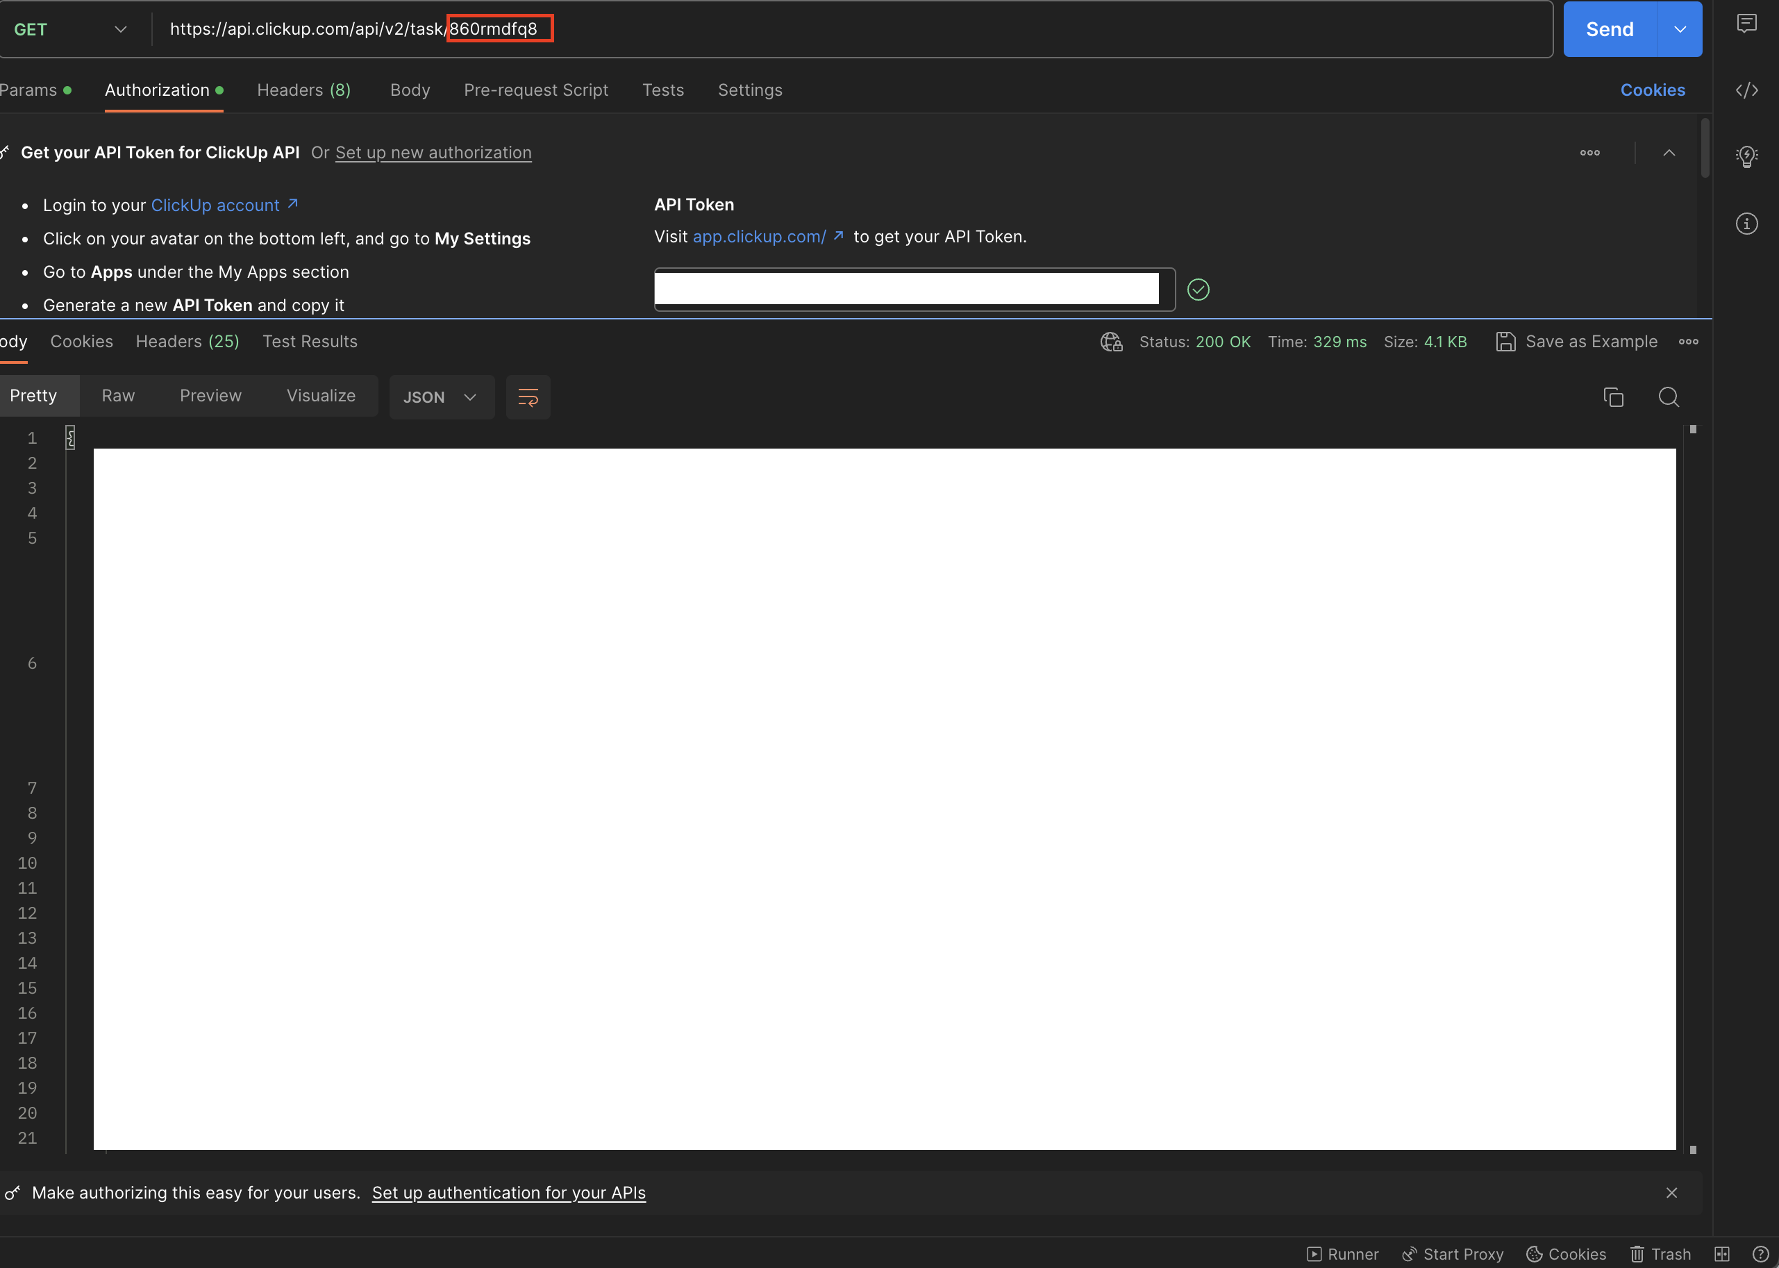Open ClickUp account link
The width and height of the screenshot is (1779, 1268).
point(222,201)
